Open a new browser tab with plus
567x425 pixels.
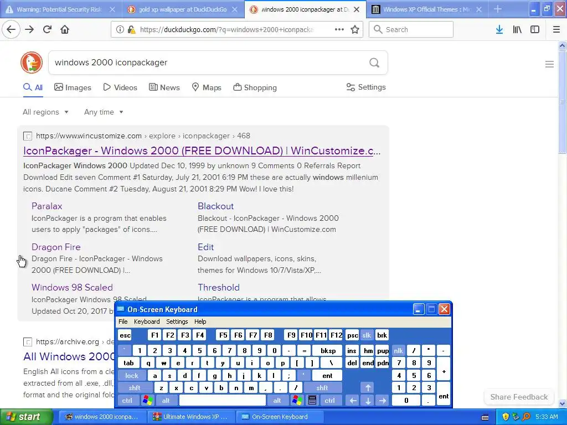pos(498,9)
